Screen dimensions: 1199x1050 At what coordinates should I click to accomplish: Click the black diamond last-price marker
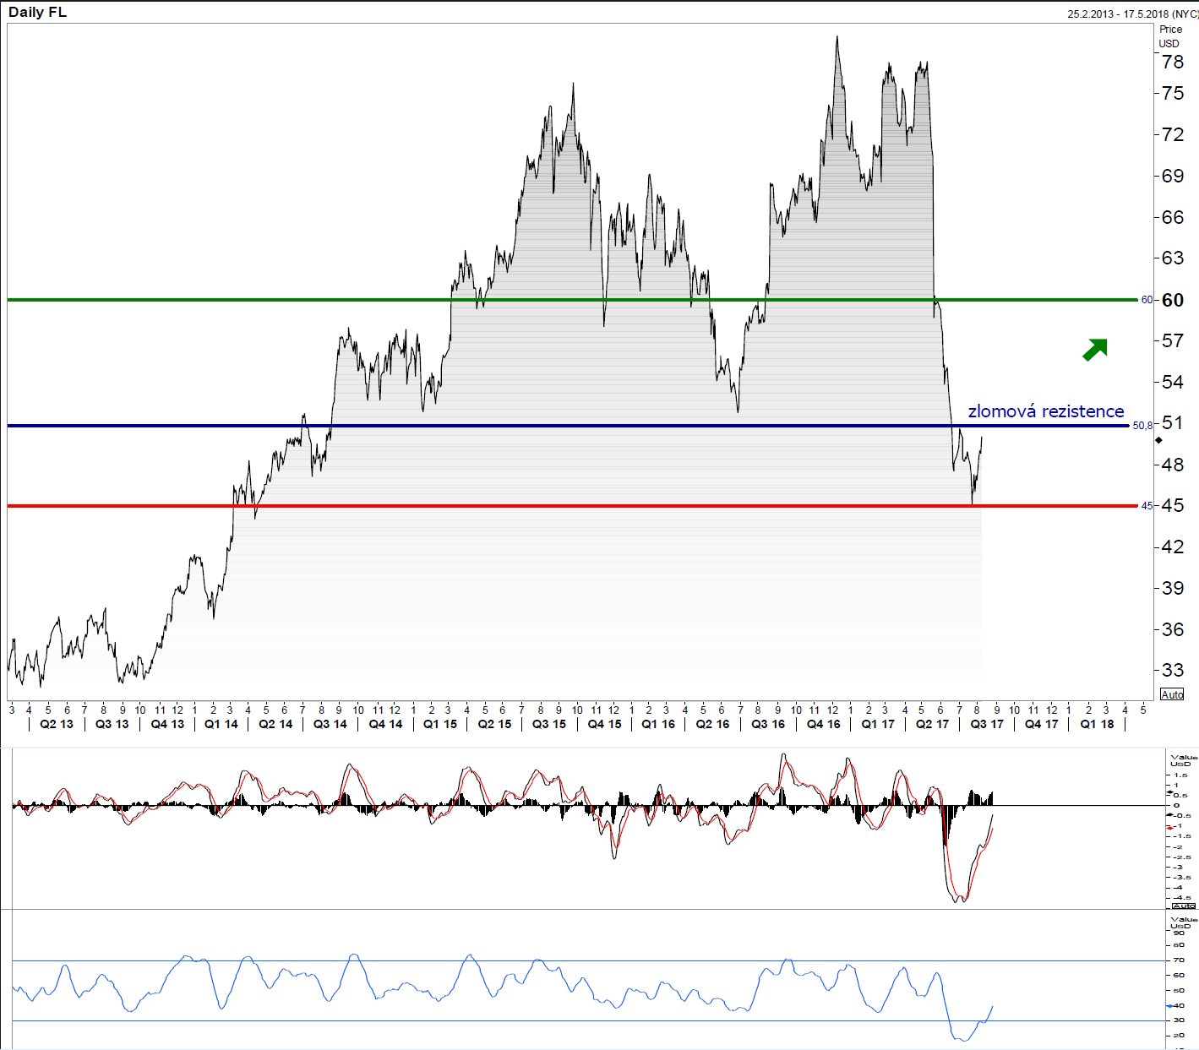tap(1158, 440)
